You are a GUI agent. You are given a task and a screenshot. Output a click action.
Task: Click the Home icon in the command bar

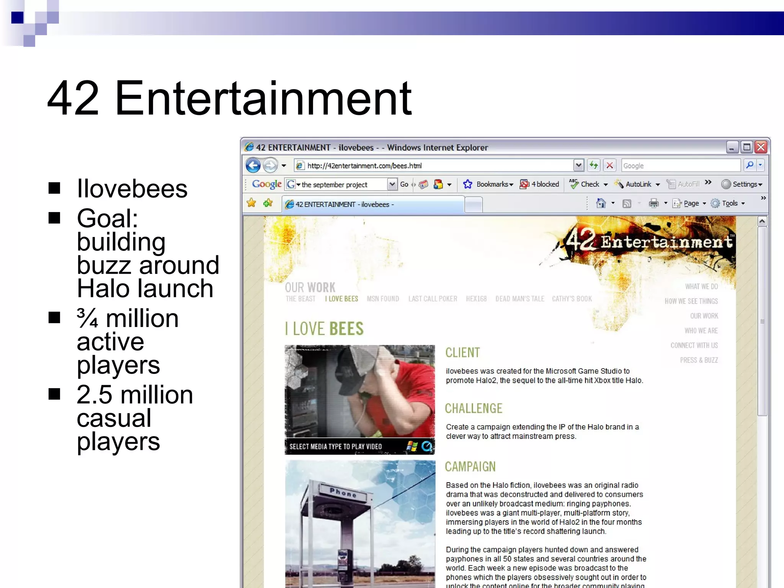(601, 203)
